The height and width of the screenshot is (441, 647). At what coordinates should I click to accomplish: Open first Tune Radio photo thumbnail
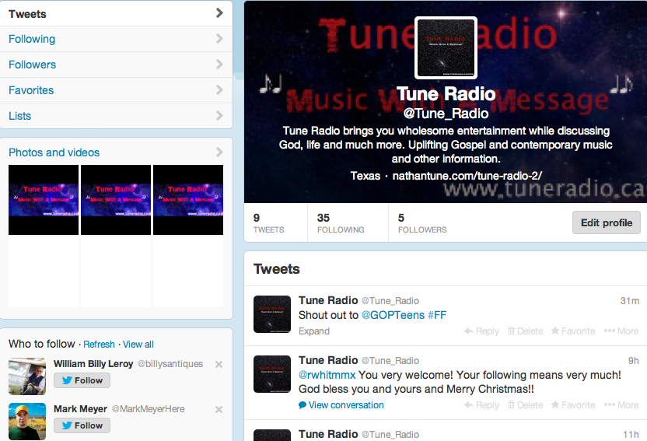point(44,200)
